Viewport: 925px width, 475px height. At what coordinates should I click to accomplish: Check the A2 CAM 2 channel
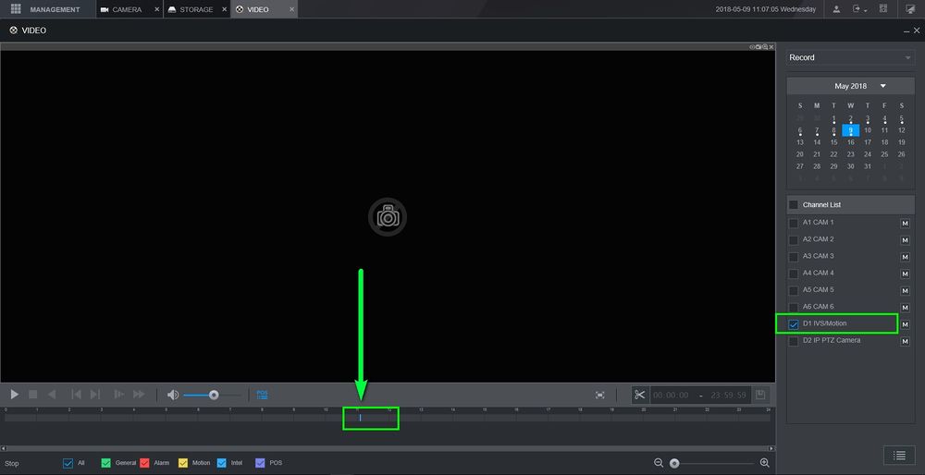[x=794, y=240]
